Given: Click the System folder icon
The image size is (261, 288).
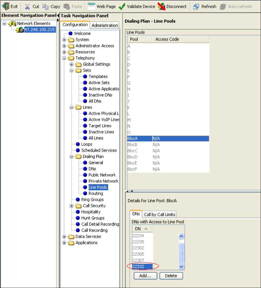Looking at the screenshot, I should [x=71, y=40].
